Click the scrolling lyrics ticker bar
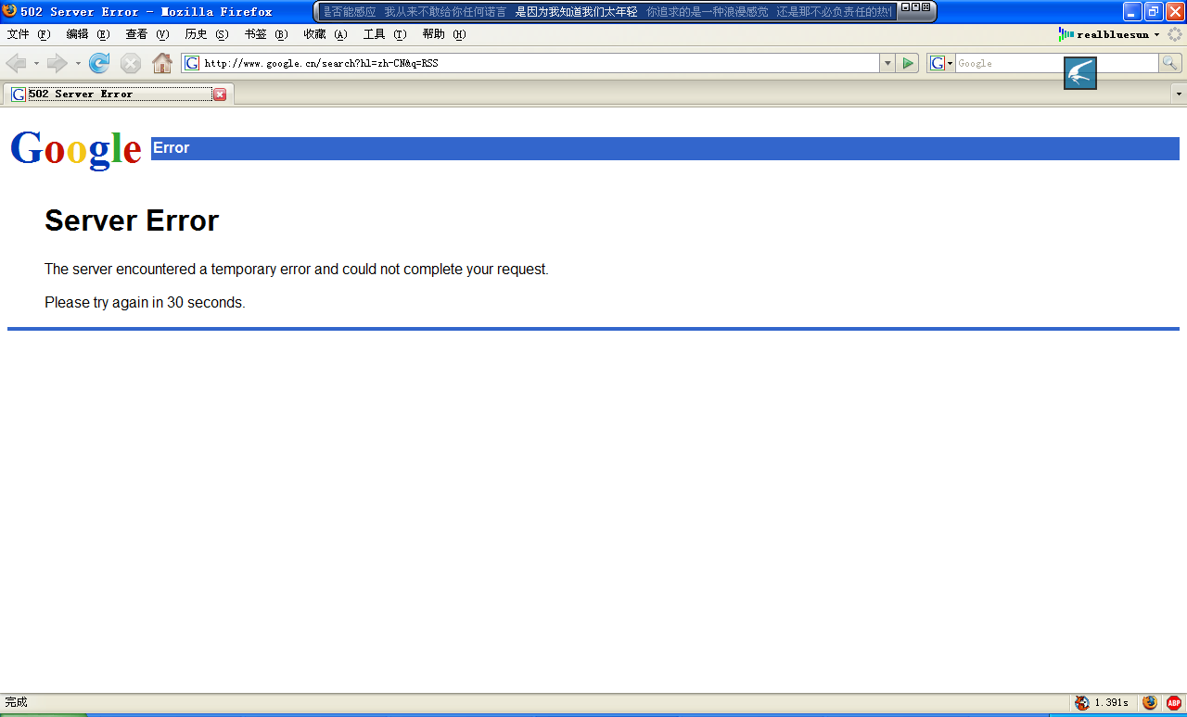 (x=607, y=12)
